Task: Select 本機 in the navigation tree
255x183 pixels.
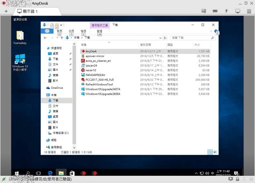Action: (54, 95)
